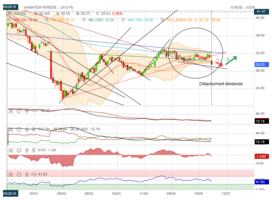
Task: Open the DMI indicator settings gear
Action: pyautogui.click(x=19, y=129)
